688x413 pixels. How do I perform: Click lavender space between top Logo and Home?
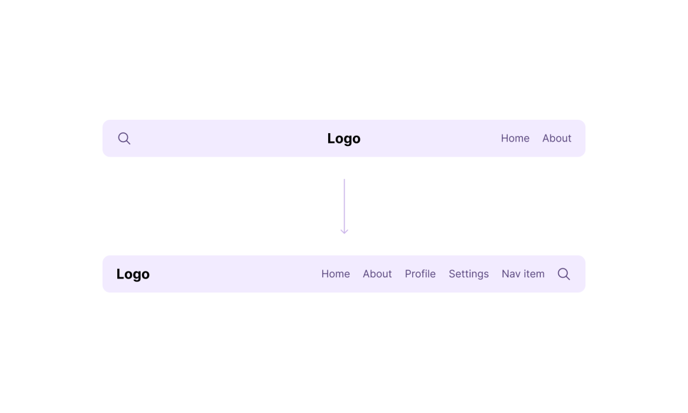coord(430,138)
